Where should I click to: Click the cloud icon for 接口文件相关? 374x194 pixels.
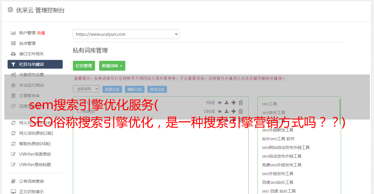[x=13, y=54]
